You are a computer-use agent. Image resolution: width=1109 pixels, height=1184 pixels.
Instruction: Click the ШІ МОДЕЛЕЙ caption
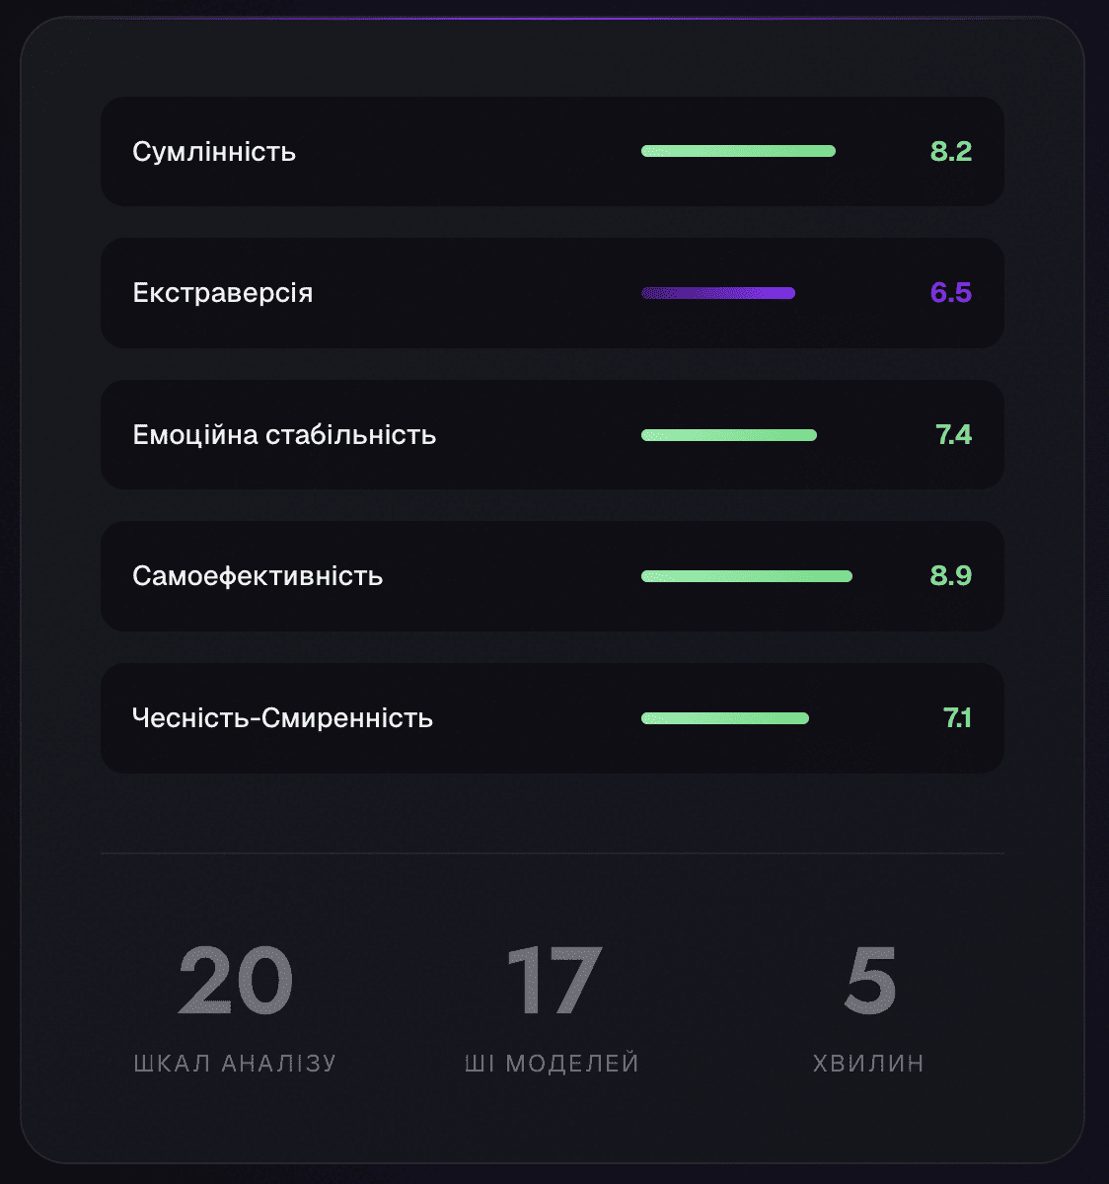pos(553,1064)
